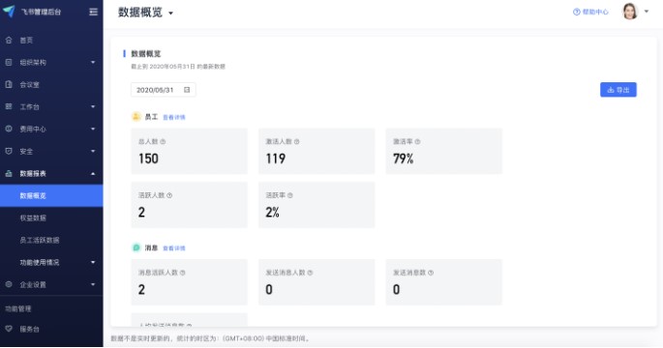Click the GMT+08:00 timezone footer note

pos(210,338)
